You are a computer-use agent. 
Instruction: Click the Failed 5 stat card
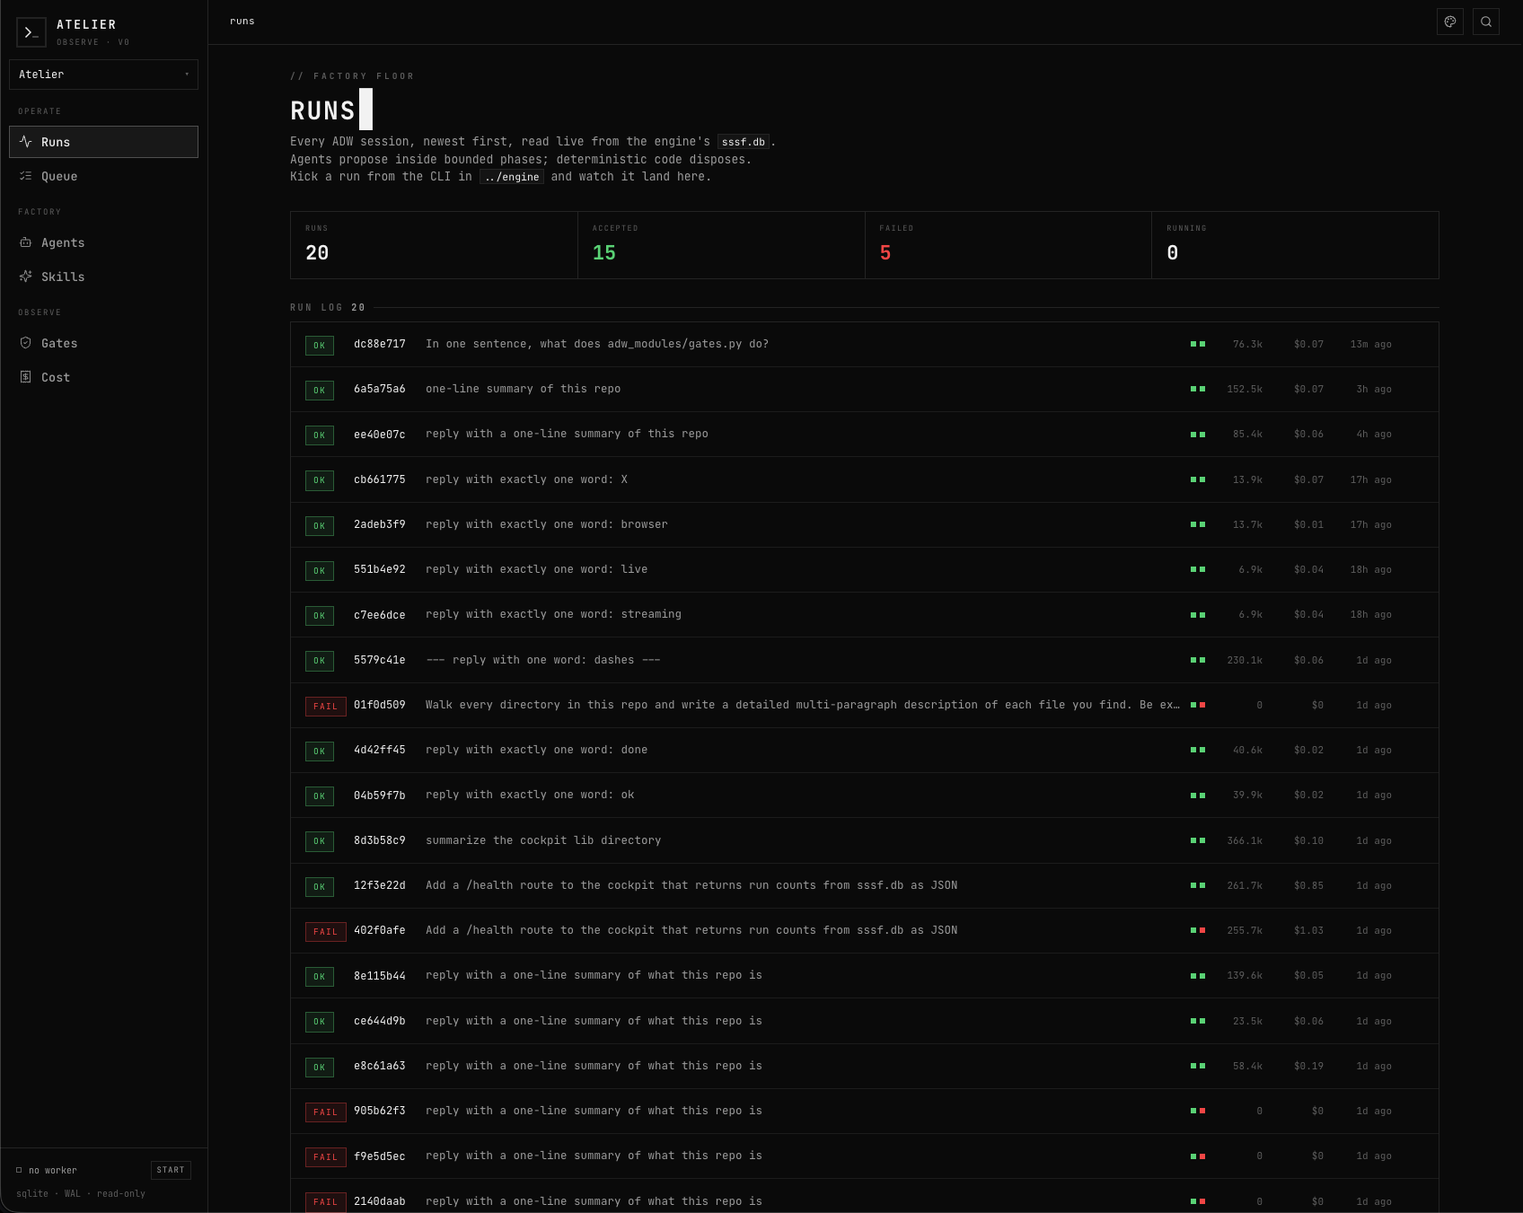[1008, 245]
